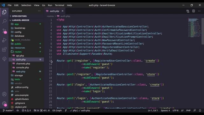The image size is (204, 115).
Task: Click the Synchronize Changes cloud icon
Action: [x=18, y=111]
